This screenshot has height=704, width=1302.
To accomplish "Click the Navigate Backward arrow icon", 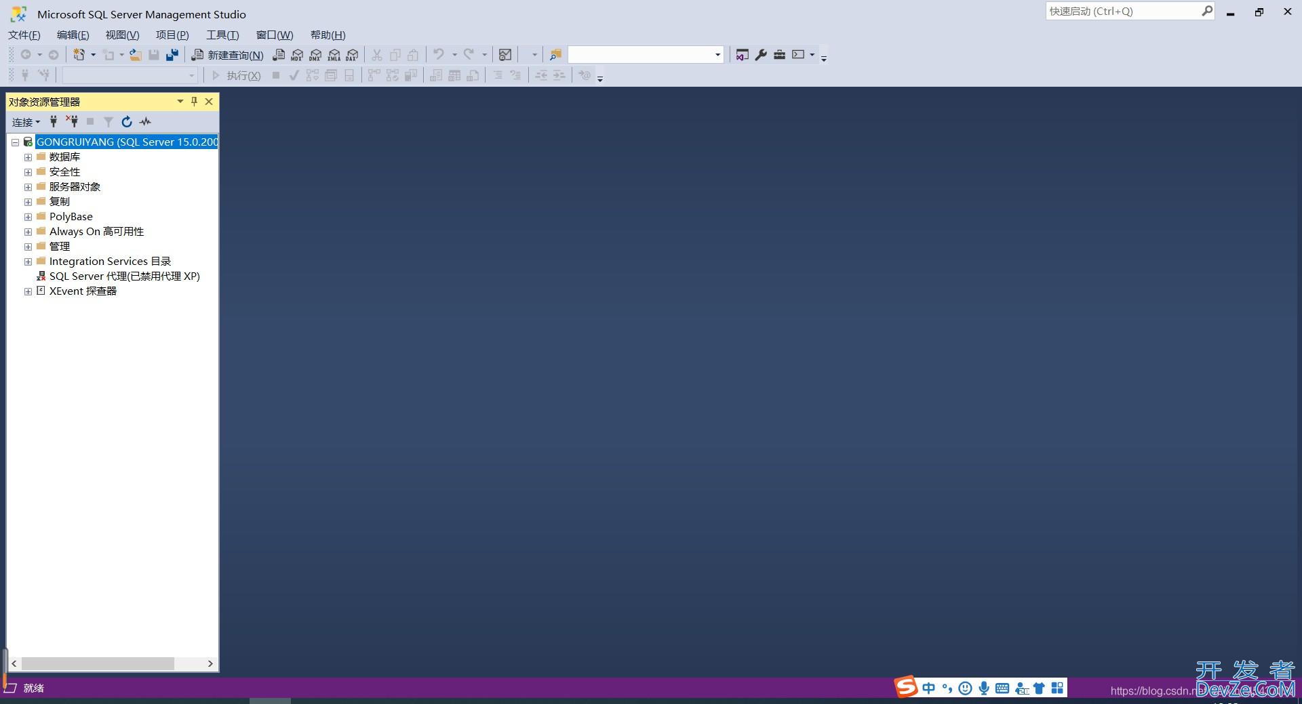I will (x=26, y=55).
